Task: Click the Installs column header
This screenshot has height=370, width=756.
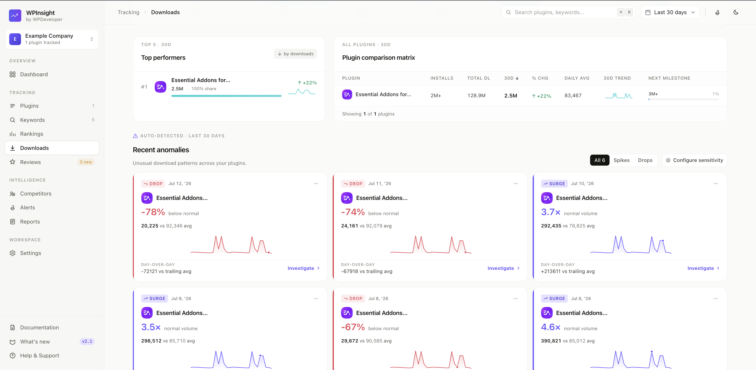Action: [442, 78]
